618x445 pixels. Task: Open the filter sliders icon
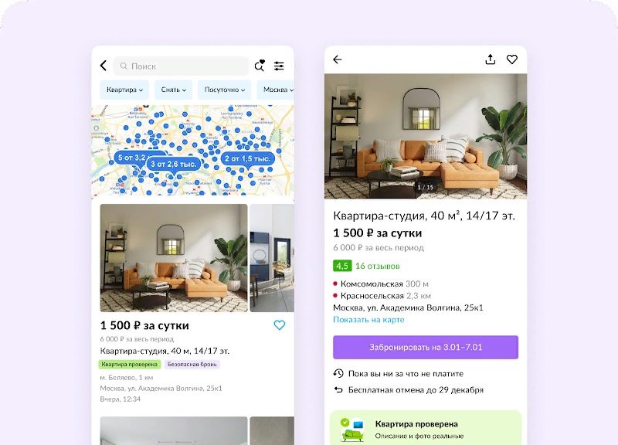pos(279,66)
